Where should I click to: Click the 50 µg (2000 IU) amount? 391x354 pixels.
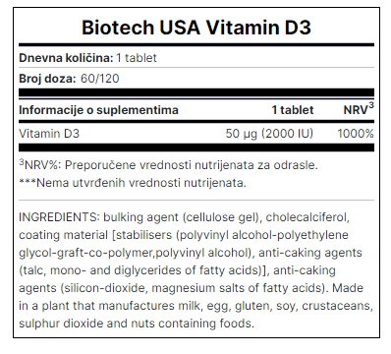point(269,134)
